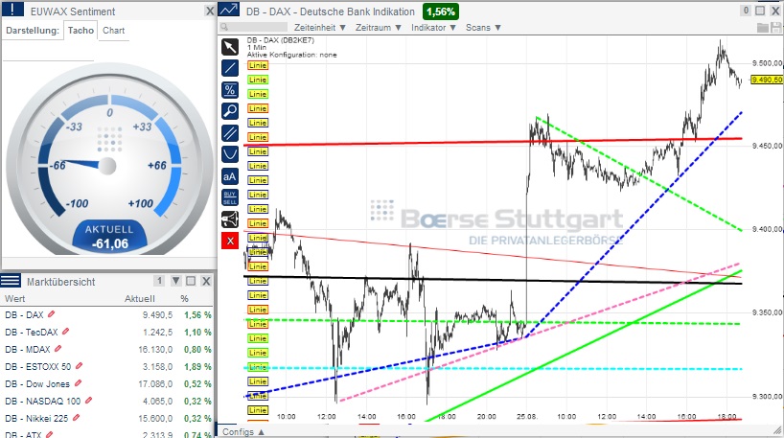This screenshot has width=784, height=438.
Task: Select the arrow pointer tool in chart toolbar
Action: (x=230, y=47)
